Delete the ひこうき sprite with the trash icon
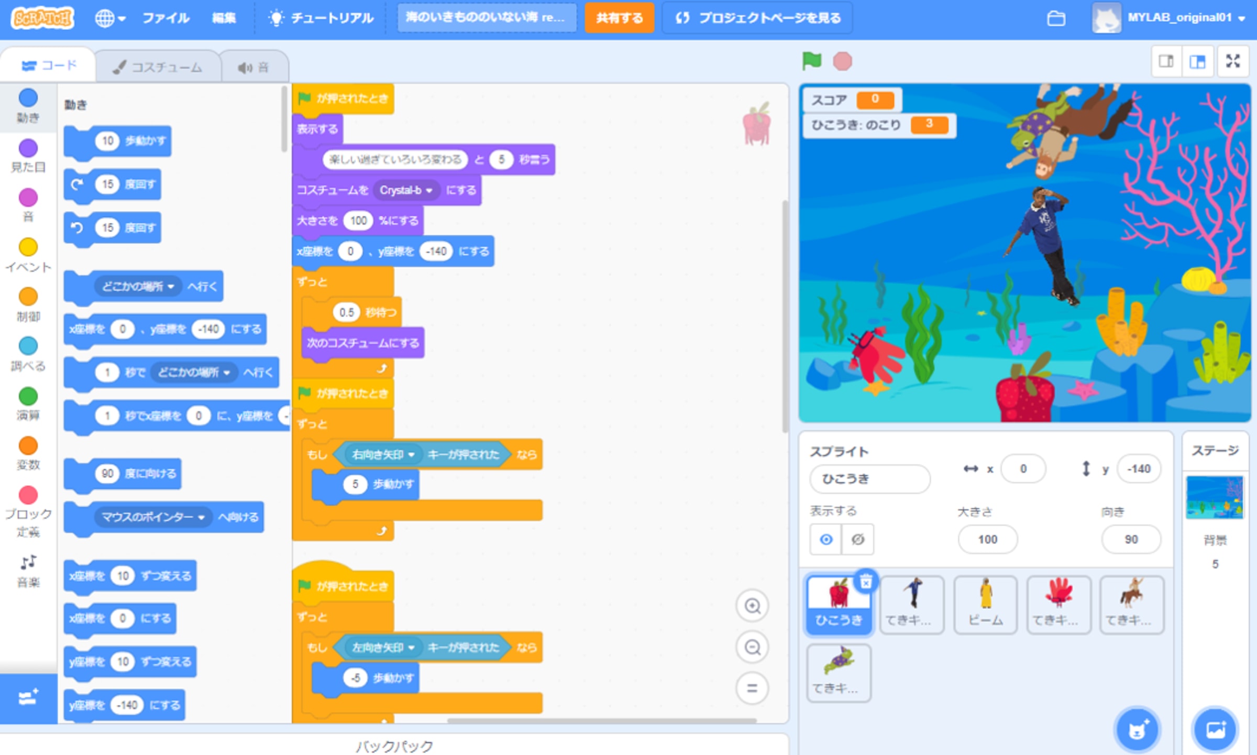The width and height of the screenshot is (1257, 755). tap(866, 581)
